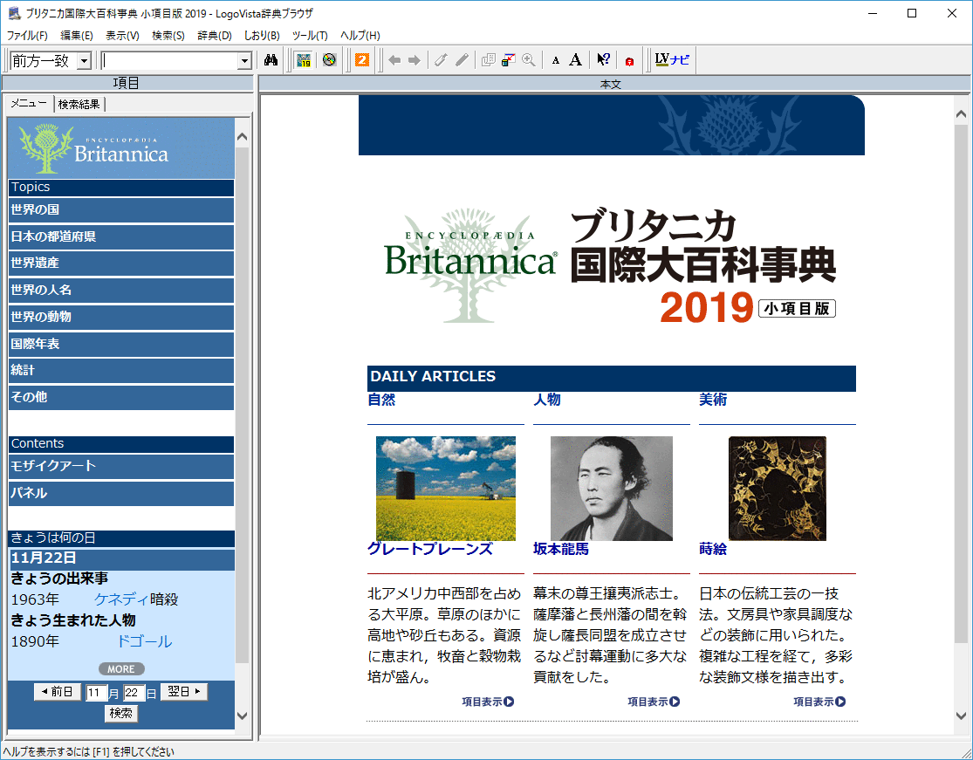Open the 国際年表 topic
This screenshot has height=760, width=973.
[121, 344]
